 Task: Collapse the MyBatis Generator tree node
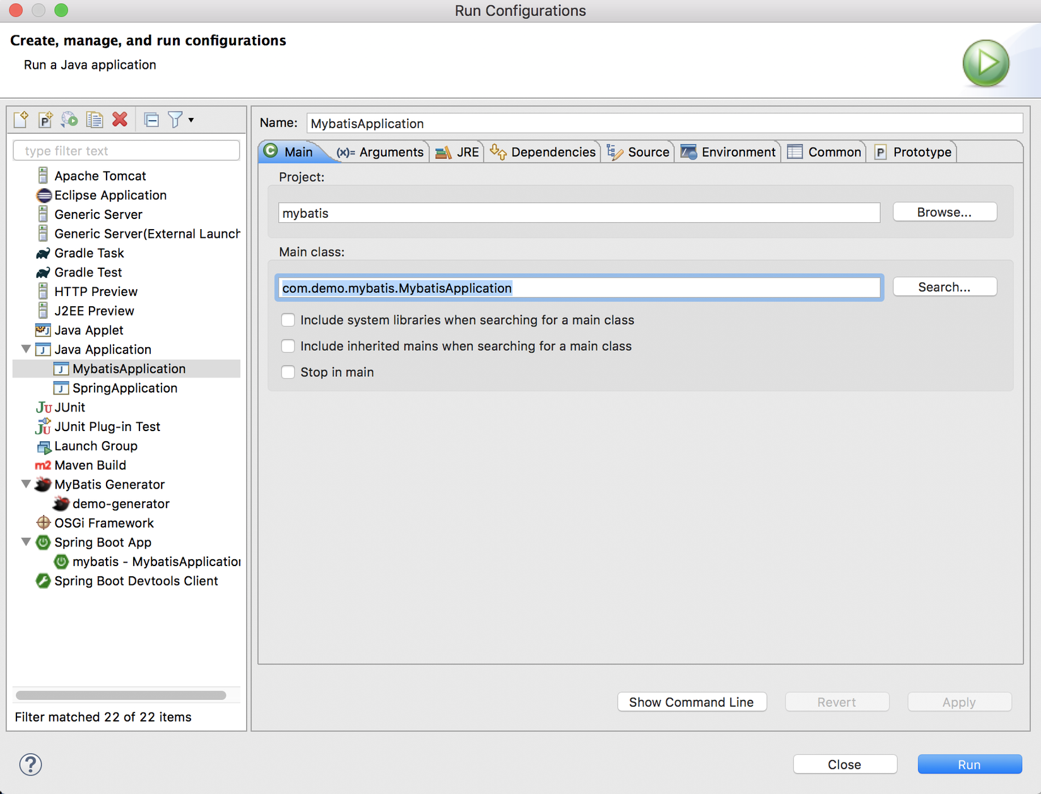26,484
